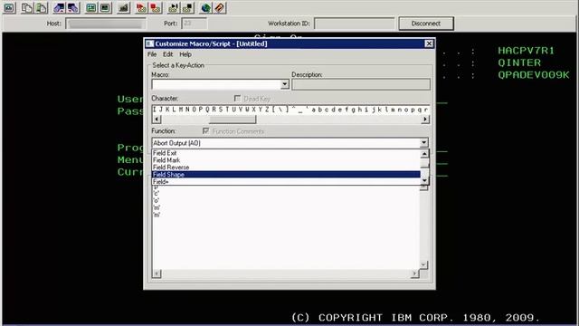Click the backslash in character strip
The width and height of the screenshot is (579, 326).
pyautogui.click(x=280, y=110)
